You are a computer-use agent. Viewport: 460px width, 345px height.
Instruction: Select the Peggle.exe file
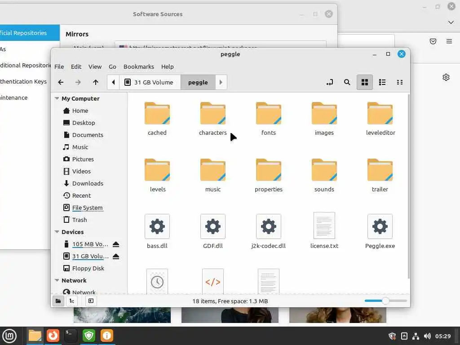coord(380,231)
